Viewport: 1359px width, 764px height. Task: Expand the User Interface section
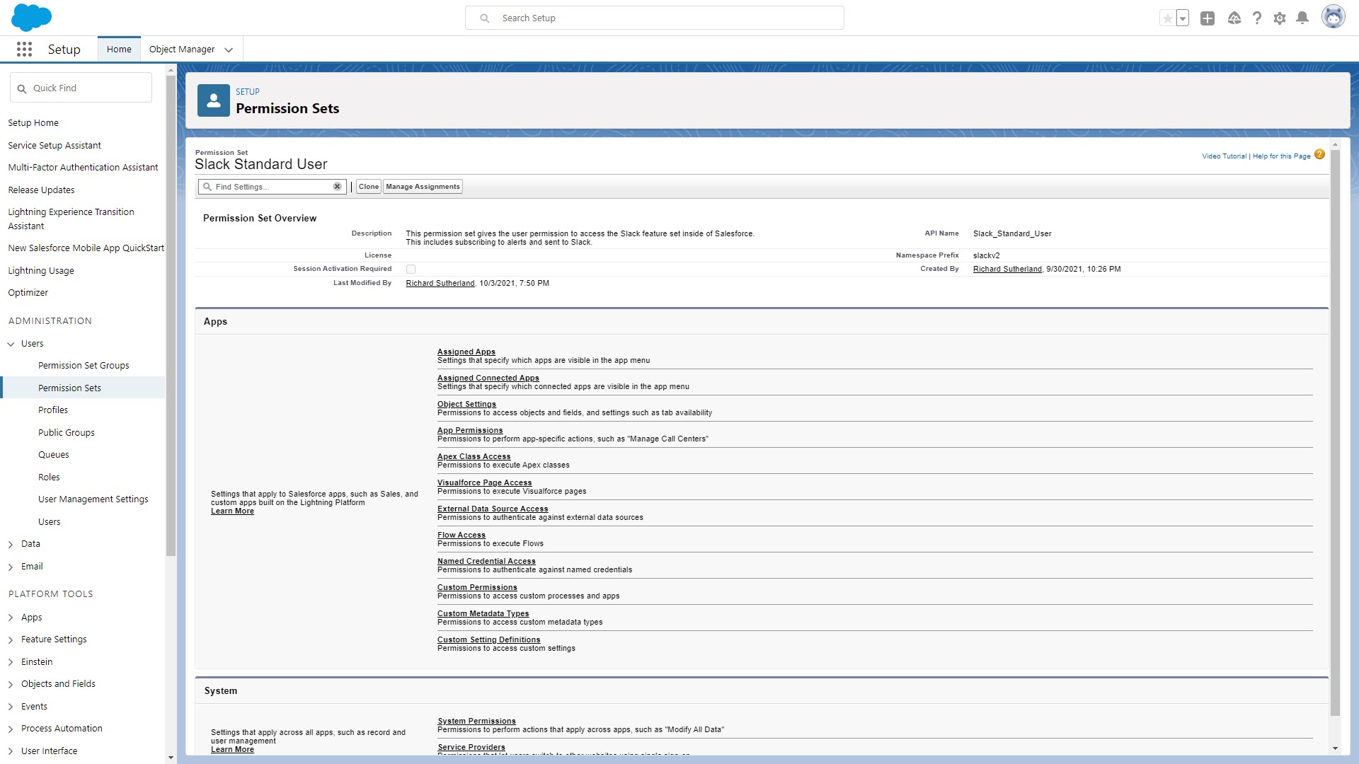click(11, 751)
